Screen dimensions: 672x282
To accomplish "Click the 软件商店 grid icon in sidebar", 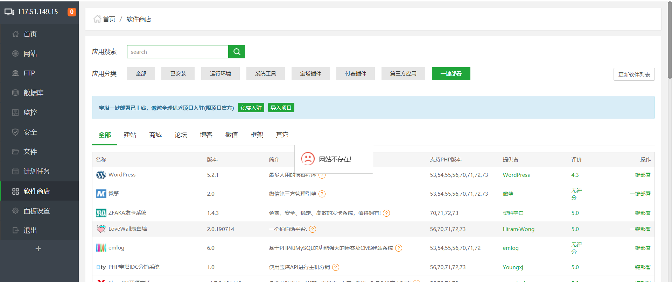I will pyautogui.click(x=15, y=191).
